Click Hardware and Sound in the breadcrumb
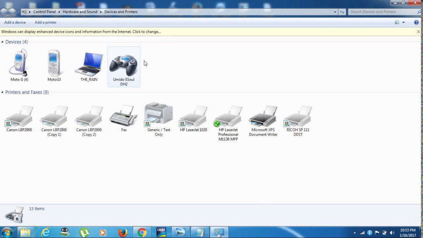This screenshot has width=423, height=238. click(80, 12)
